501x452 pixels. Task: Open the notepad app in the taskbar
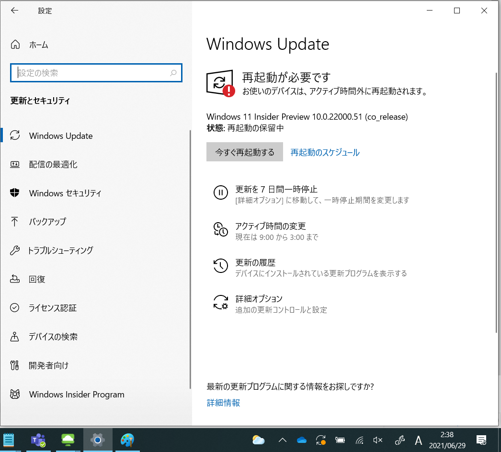(8, 440)
